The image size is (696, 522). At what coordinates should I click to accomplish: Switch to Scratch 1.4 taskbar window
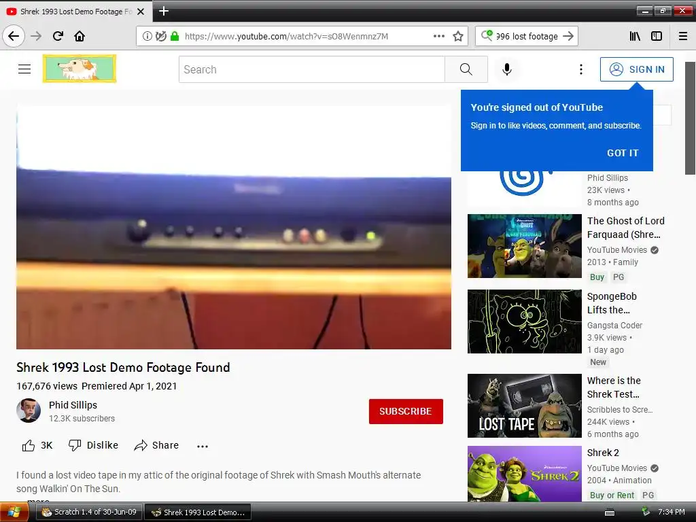point(90,512)
